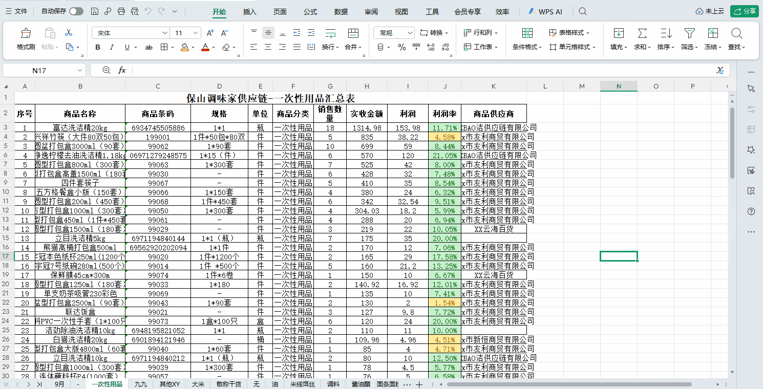Toggle middle vertical alignment button
The width and height of the screenshot is (763, 389).
pos(268,33)
